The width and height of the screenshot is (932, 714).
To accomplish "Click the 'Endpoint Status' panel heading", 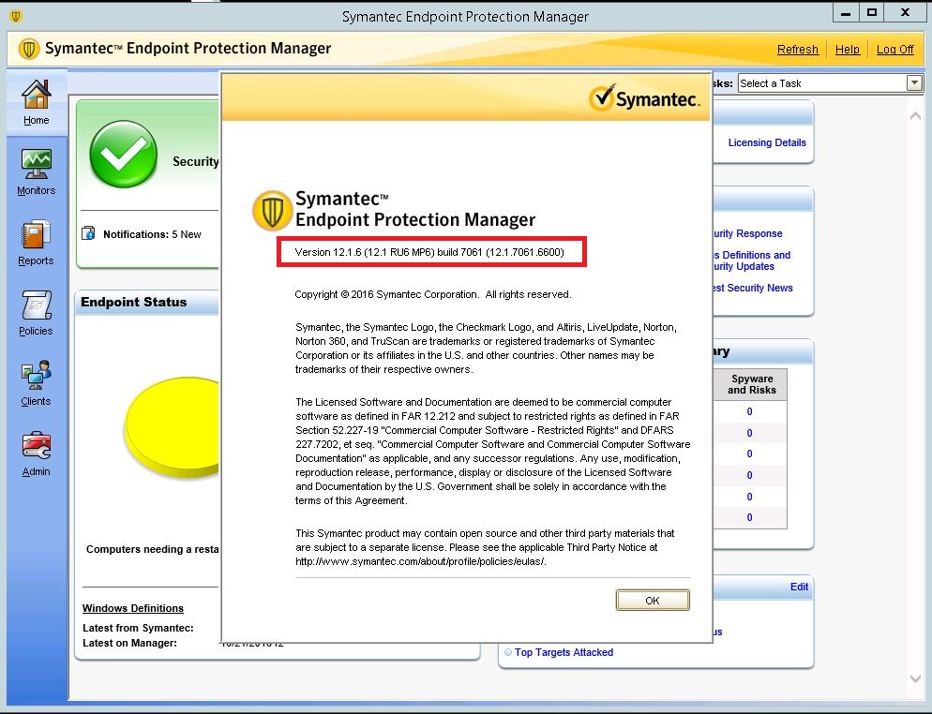I will (134, 302).
